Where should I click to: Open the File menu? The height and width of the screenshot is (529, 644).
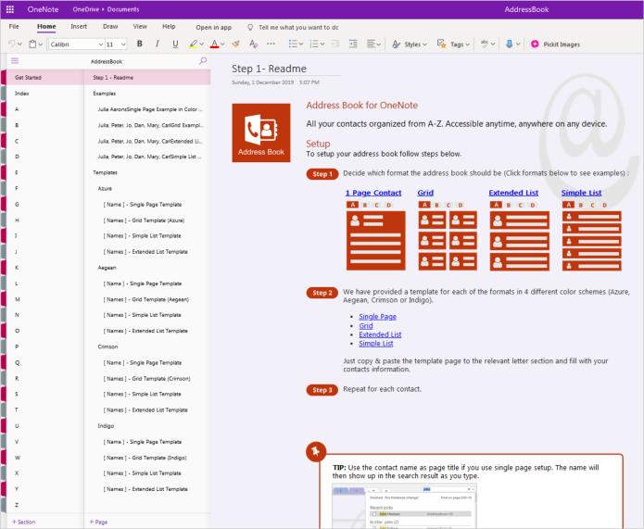coord(14,26)
